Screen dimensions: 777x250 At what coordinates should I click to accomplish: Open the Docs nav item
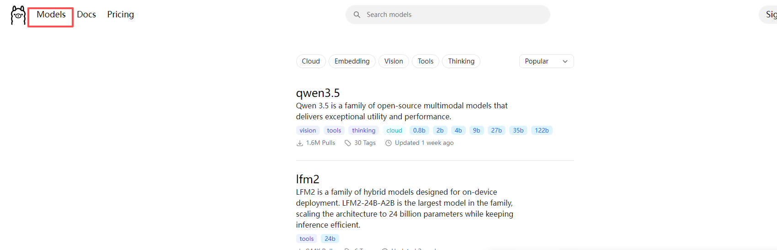tap(86, 15)
